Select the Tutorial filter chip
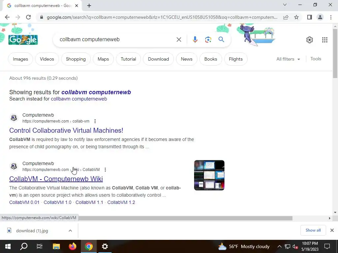The image size is (338, 253). coord(128,59)
